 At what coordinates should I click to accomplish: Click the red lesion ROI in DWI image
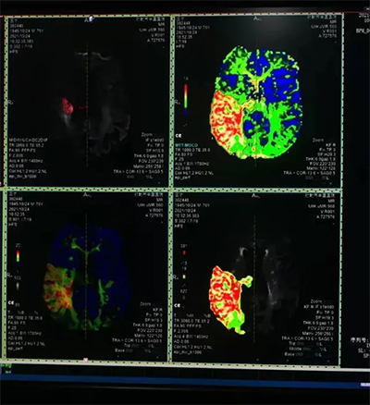(x=68, y=105)
